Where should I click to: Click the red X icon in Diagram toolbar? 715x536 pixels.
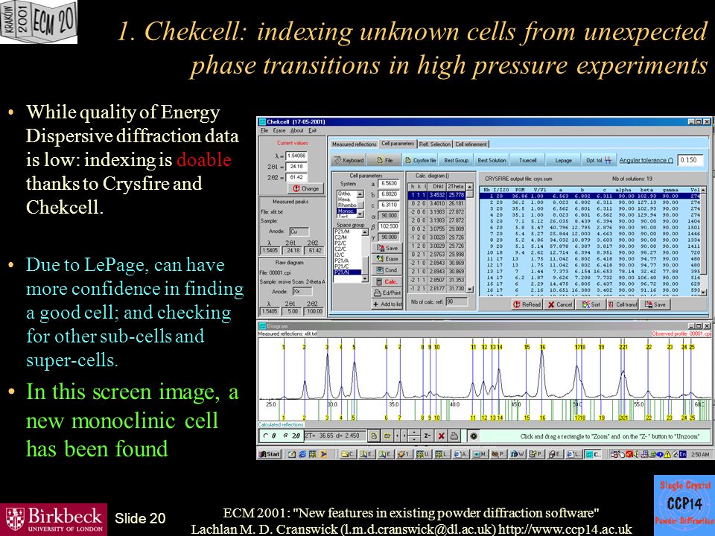click(441, 436)
